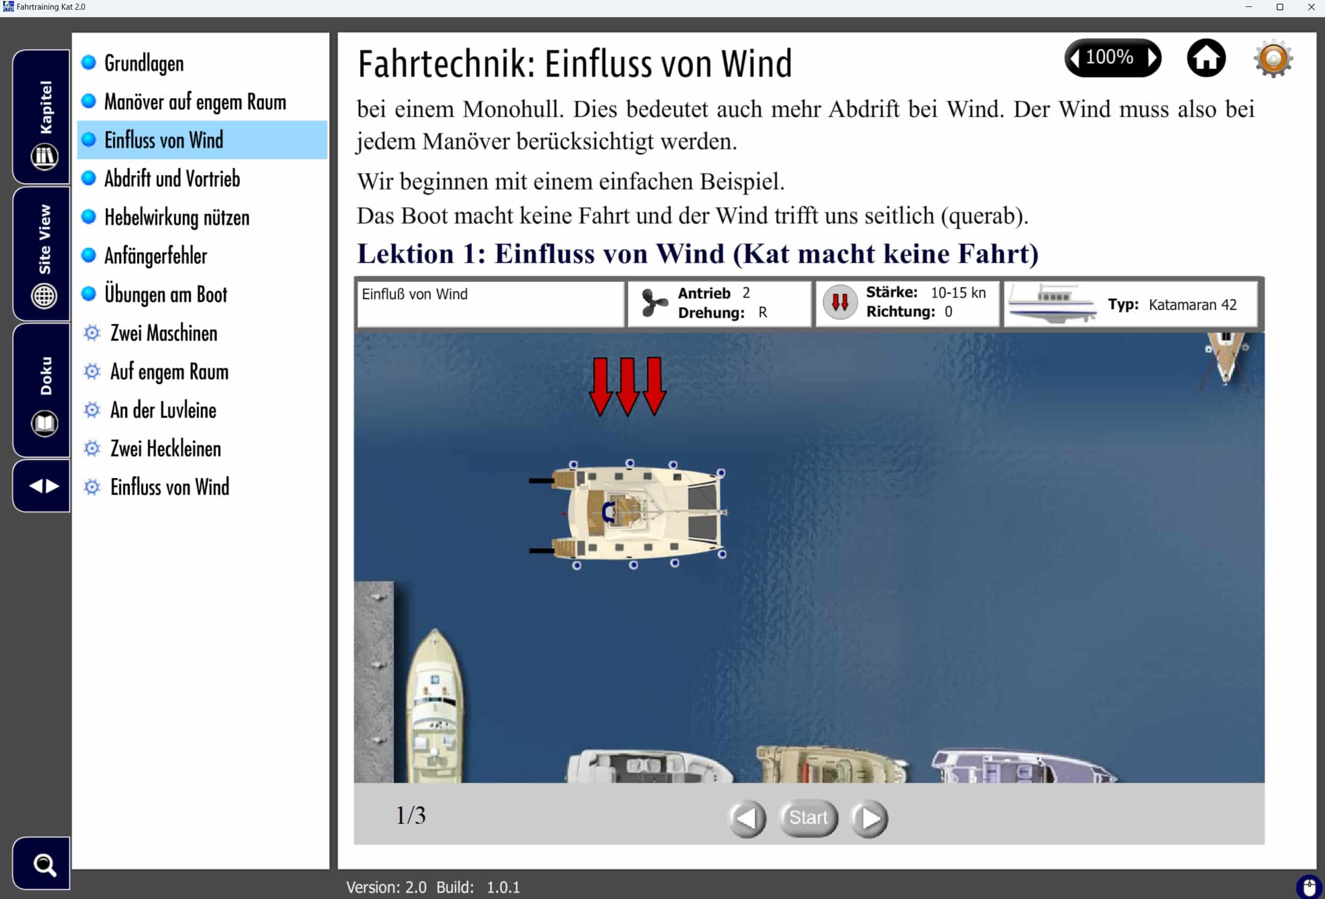This screenshot has height=899, width=1325.
Task: Open the Kapitel sidebar tab
Action: [43, 117]
